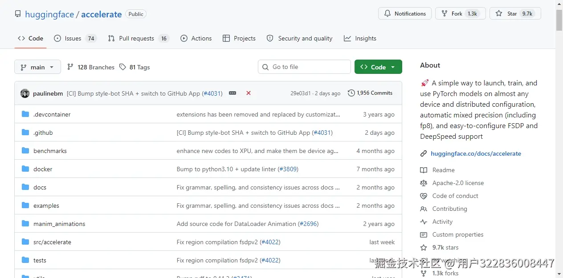Open the paulinebm author link
The width and height of the screenshot is (563, 278).
tap(48, 93)
